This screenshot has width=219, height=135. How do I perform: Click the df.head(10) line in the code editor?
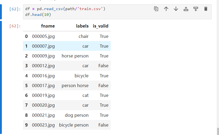point(38,14)
